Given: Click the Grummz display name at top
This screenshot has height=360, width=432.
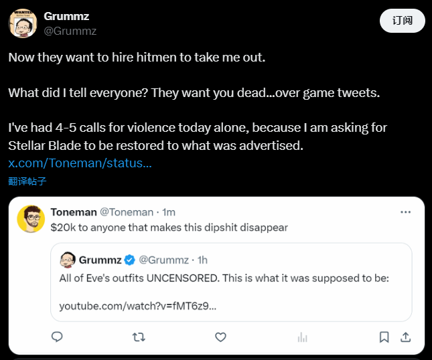Looking at the screenshot, I should [66, 16].
